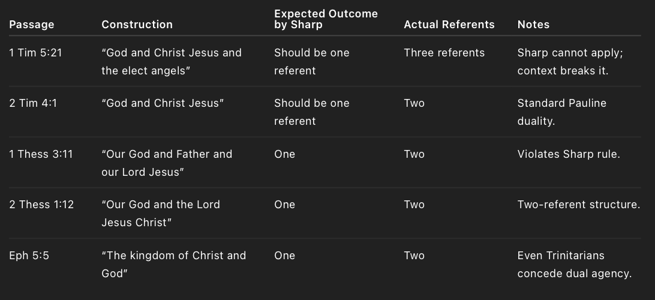Click the "Three referents" cell

(444, 53)
